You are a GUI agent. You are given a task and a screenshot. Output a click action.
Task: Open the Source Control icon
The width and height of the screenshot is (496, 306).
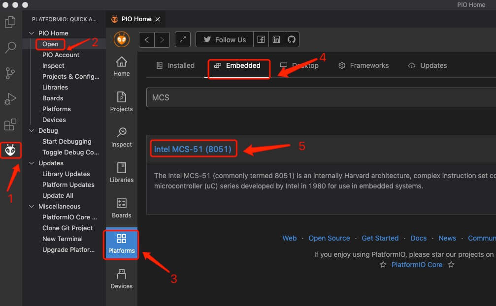(10, 73)
